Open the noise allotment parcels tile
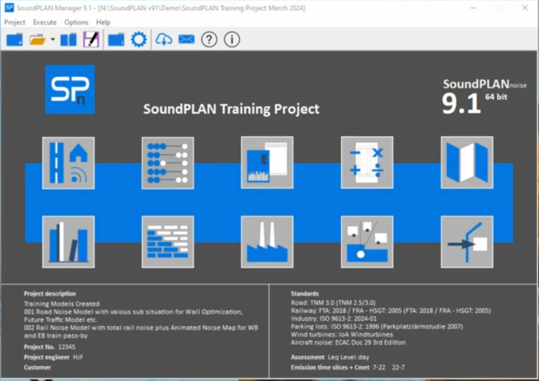The image size is (539, 381). (x=367, y=242)
